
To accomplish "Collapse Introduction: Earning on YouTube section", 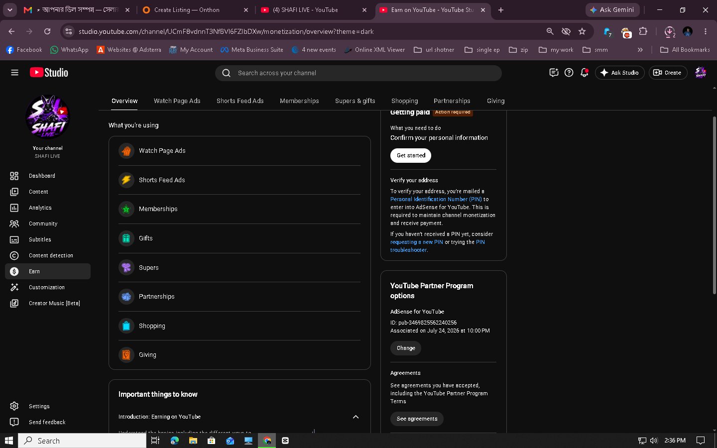I will [356, 417].
